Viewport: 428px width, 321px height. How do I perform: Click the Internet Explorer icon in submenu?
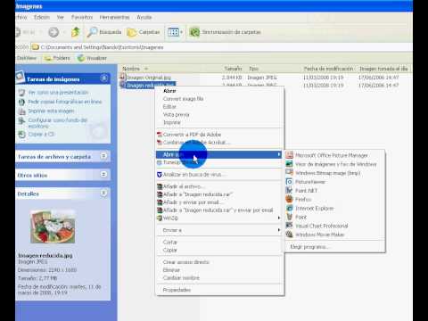(x=289, y=208)
